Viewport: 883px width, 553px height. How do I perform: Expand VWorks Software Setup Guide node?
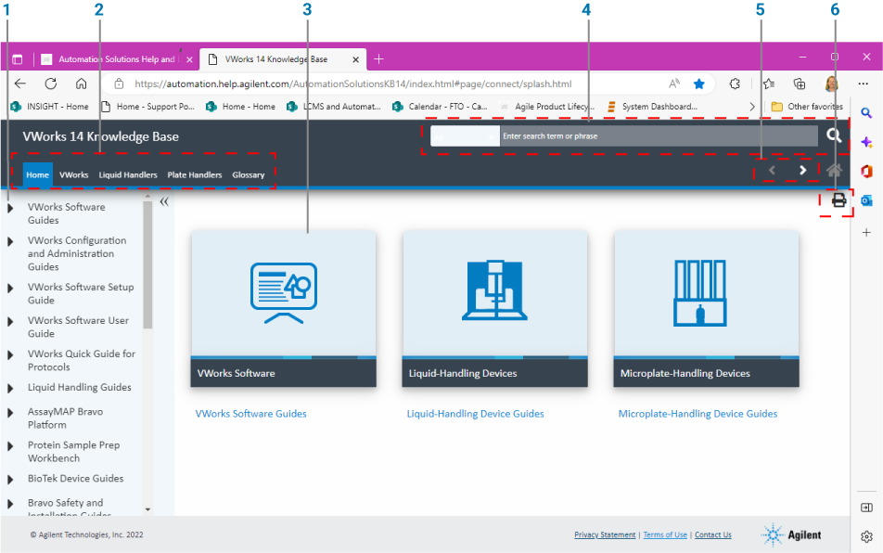(10, 289)
